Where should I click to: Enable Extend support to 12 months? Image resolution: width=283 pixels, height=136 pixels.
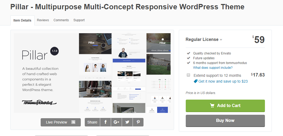[x=188, y=75]
